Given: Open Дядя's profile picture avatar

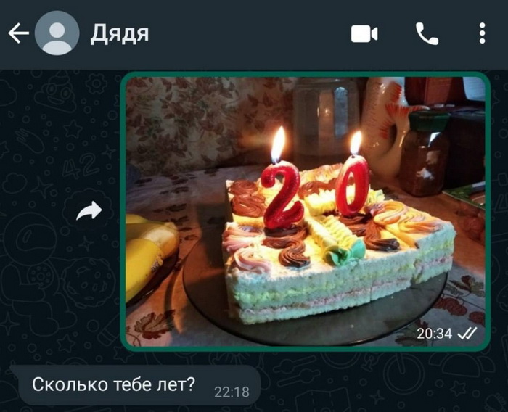Looking at the screenshot, I should tap(57, 33).
